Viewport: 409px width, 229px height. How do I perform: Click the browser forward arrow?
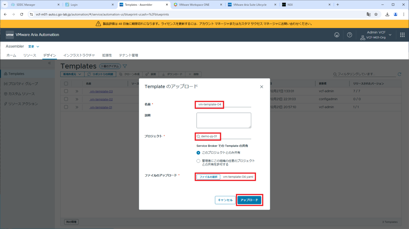[x=13, y=15]
